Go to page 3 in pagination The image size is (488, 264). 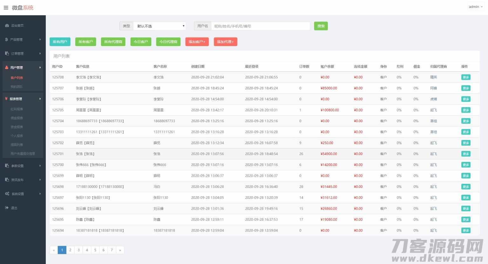click(x=78, y=250)
